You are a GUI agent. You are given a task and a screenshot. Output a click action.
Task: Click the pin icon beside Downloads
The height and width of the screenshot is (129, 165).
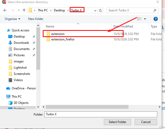coord(34,43)
